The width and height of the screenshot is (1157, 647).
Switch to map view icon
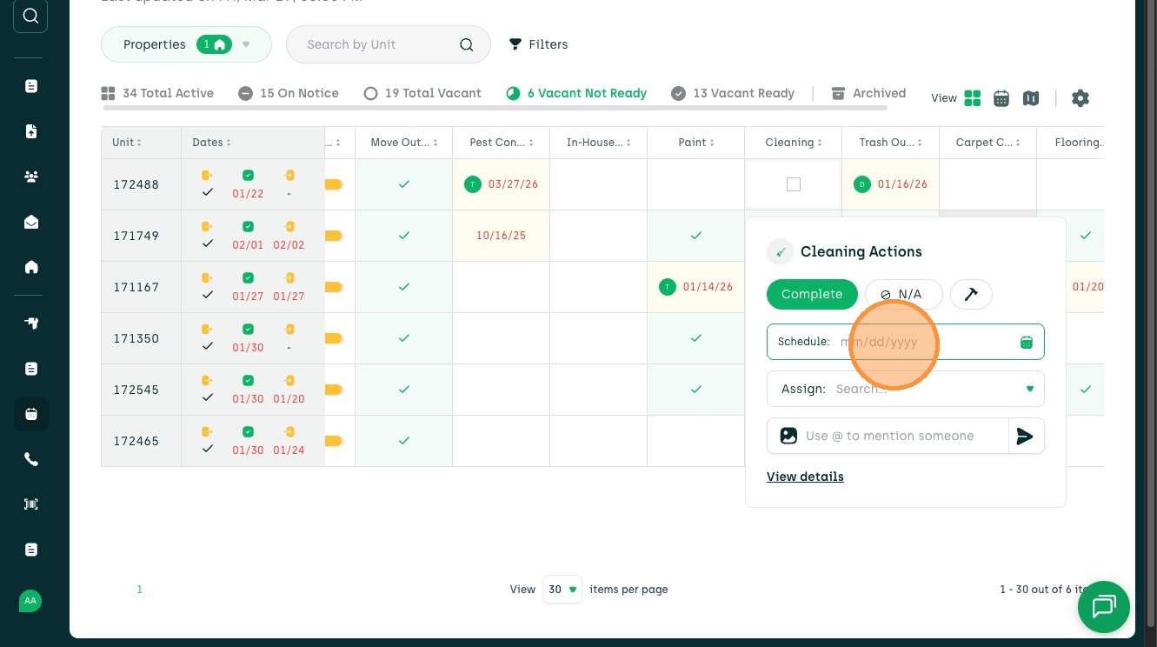[x=1031, y=98]
